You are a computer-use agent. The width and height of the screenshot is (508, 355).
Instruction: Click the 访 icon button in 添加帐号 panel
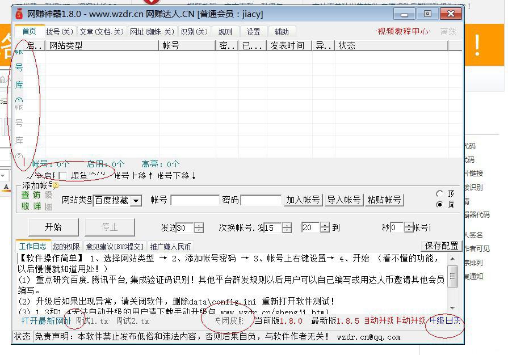pyautogui.click(x=36, y=195)
